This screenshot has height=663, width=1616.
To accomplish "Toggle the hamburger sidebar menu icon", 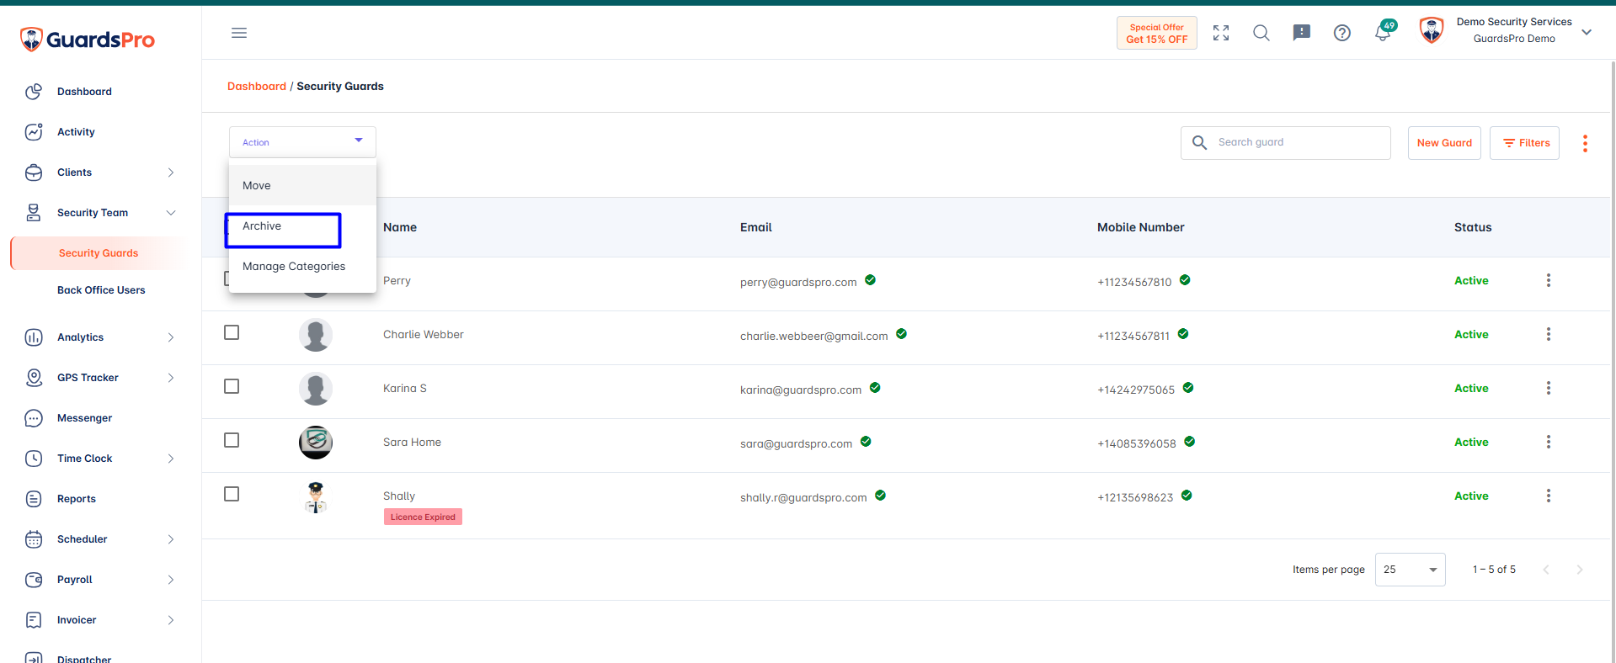I will pyautogui.click(x=239, y=33).
